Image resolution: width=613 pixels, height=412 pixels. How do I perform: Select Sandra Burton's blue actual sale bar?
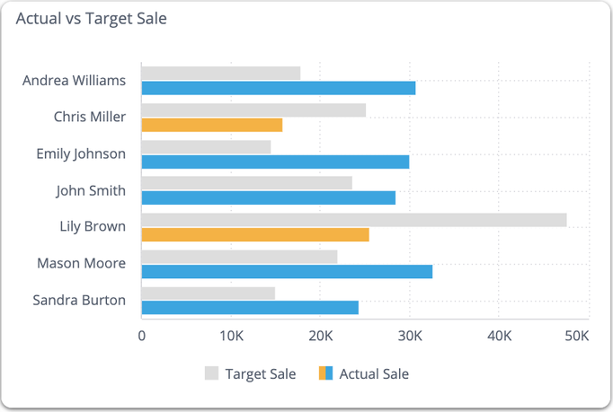250,308
